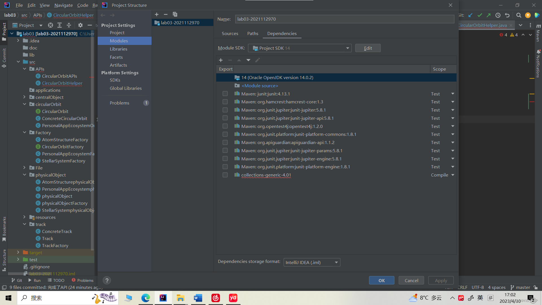This screenshot has height=305, width=542.
Task: Click the Edit SDK button
Action: click(368, 48)
